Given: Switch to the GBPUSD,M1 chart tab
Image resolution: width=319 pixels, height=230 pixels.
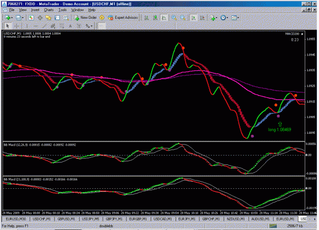Looking at the screenshot, I should point(66,219).
